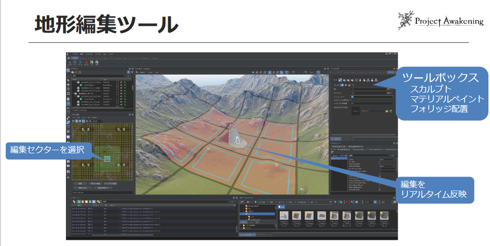The width and height of the screenshot is (490, 246).
Task: Expand the selected folder in asset browser tree
Action: tap(244, 214)
